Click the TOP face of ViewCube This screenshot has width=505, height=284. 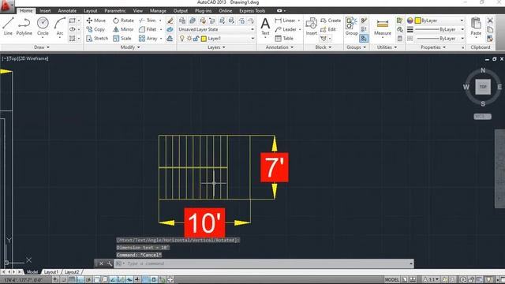(x=483, y=87)
